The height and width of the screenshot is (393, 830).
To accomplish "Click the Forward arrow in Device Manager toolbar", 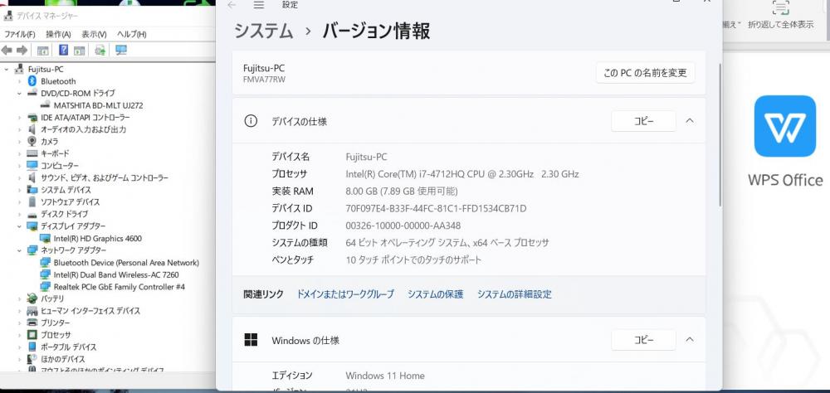I will [x=22, y=51].
